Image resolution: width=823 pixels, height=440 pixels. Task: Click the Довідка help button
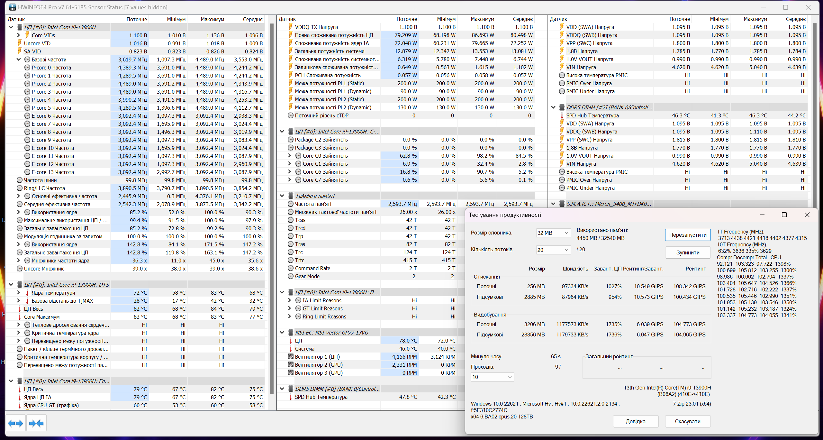tap(635, 421)
